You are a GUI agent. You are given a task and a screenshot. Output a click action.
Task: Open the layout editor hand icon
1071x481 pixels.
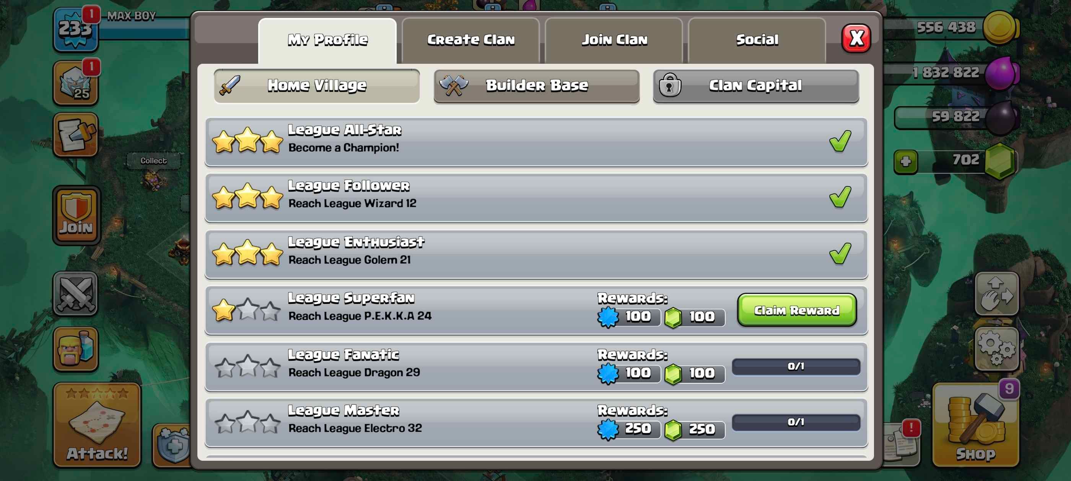pyautogui.click(x=996, y=294)
